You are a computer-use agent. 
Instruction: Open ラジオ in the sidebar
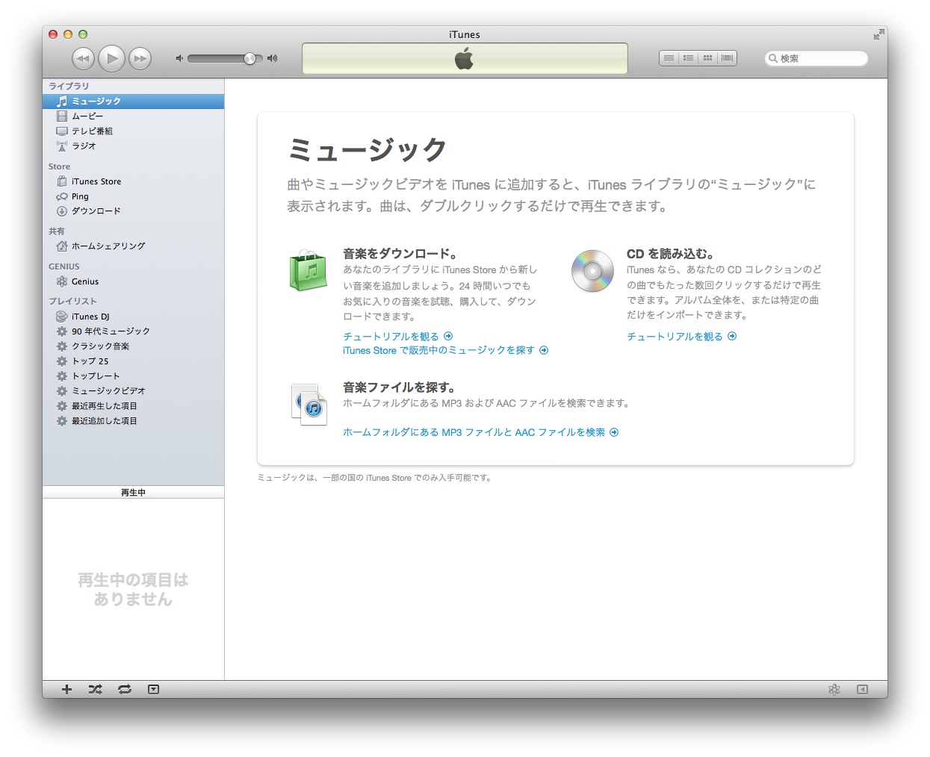[x=133, y=146]
